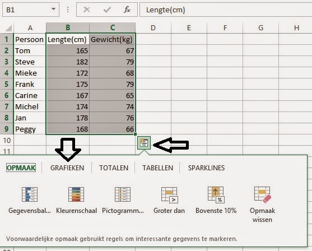Apply Pictogrammen icon set formatting
This screenshot has width=312, height=251.
point(123,200)
